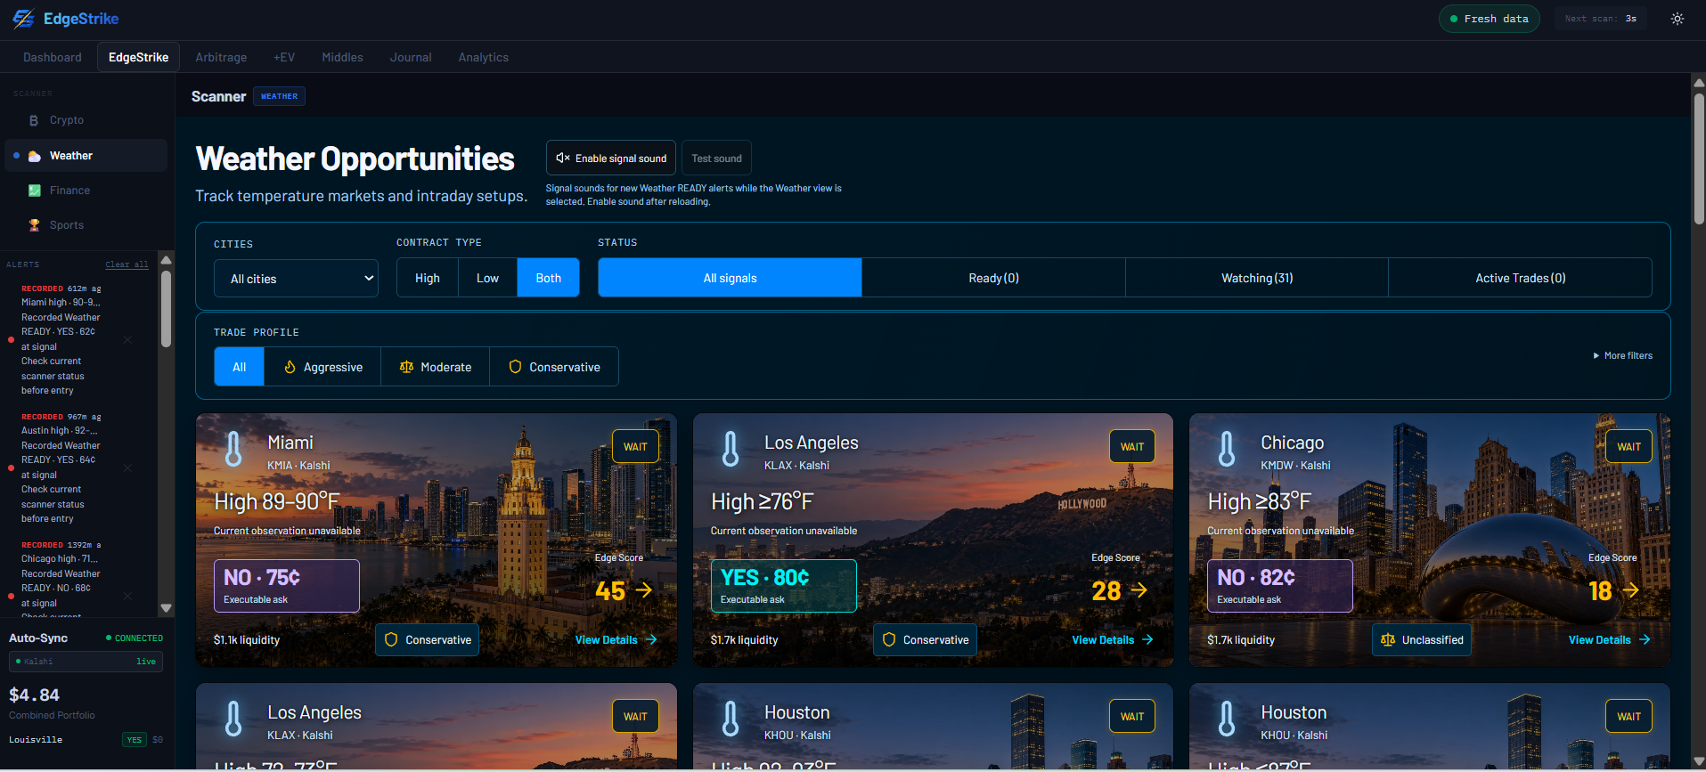Enable signal sound
The width and height of the screenshot is (1706, 772).
click(x=611, y=158)
